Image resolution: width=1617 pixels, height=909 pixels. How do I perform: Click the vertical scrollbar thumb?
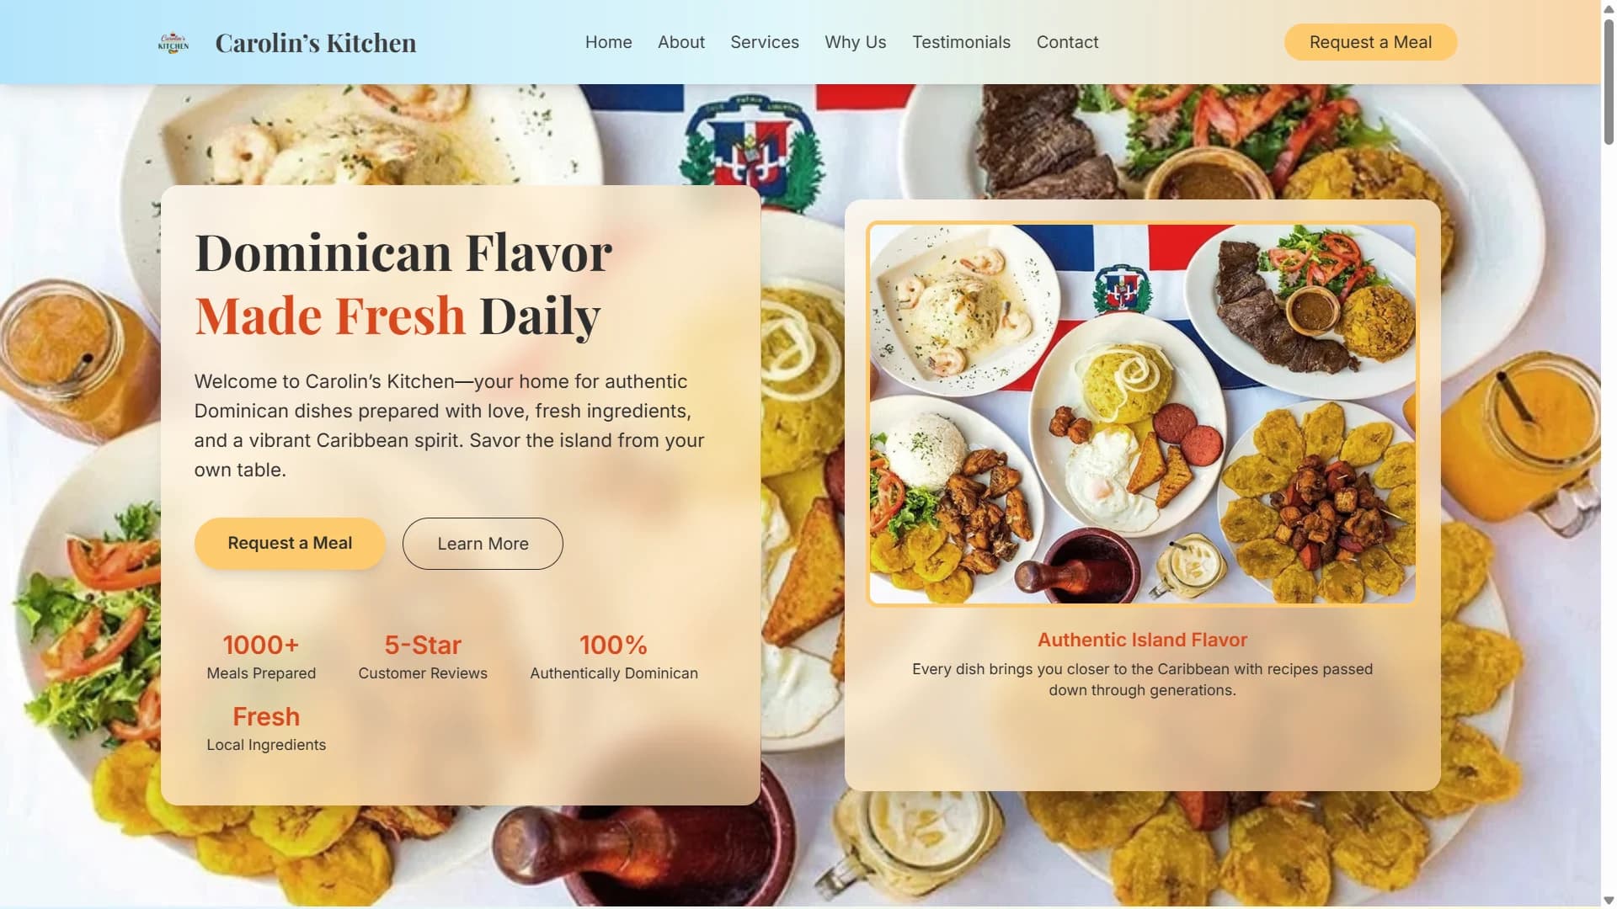point(1609,81)
